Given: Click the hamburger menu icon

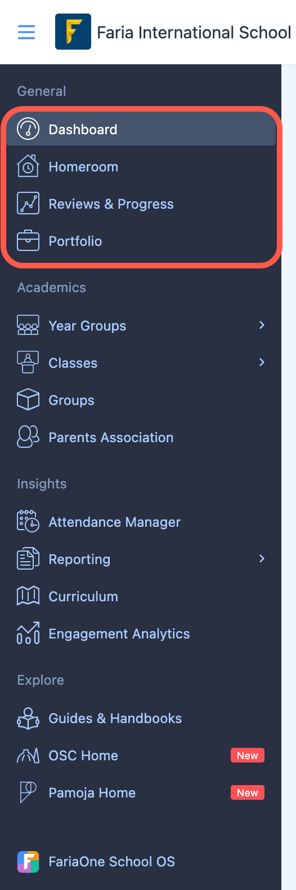Looking at the screenshot, I should click(x=26, y=32).
